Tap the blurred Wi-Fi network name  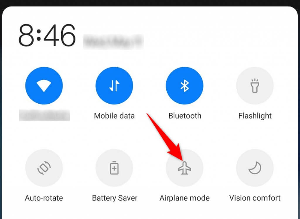(44, 115)
